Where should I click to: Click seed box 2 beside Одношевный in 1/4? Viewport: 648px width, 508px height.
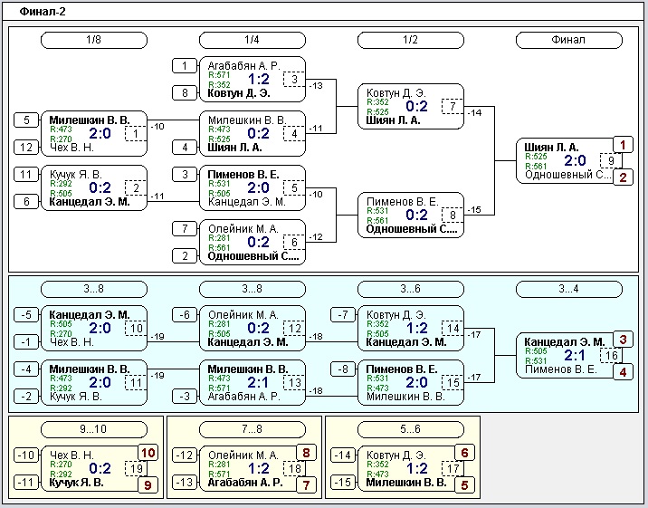[185, 256]
